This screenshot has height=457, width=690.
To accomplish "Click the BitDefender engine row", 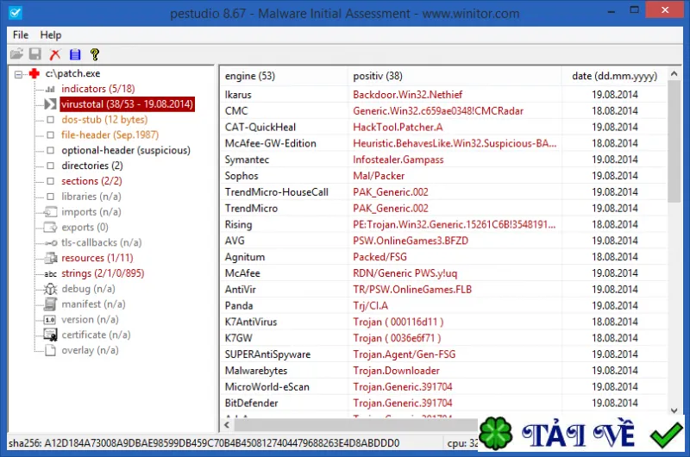I will pyautogui.click(x=443, y=404).
